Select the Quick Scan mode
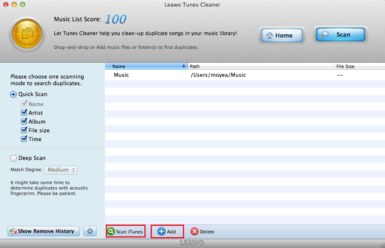The height and width of the screenshot is (248, 385). pos(13,94)
